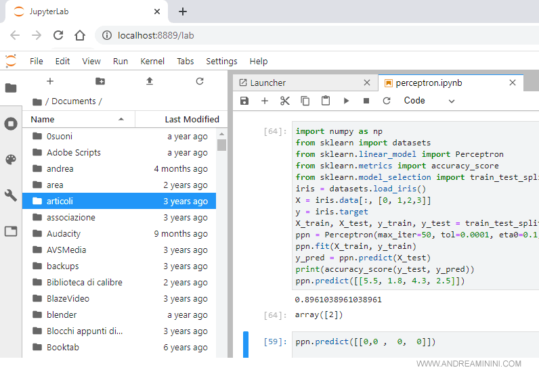Sort files by Last Modified column

click(x=181, y=119)
